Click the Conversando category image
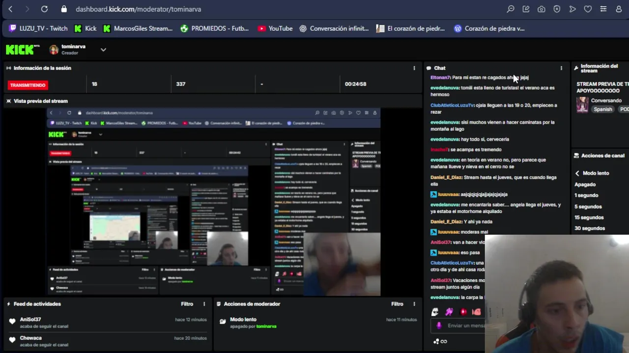The height and width of the screenshot is (353, 629). [582, 105]
